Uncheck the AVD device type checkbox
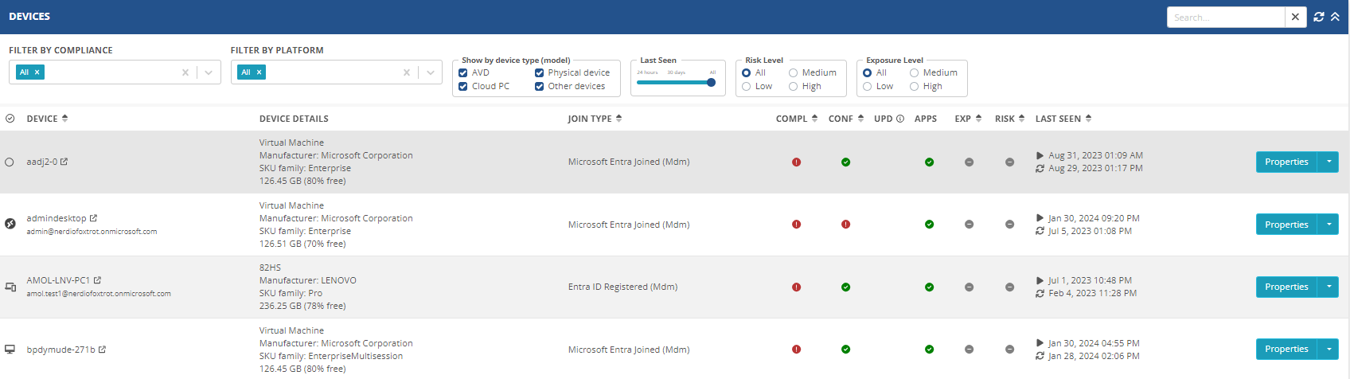Viewport: 1350px width, 379px height. (462, 73)
